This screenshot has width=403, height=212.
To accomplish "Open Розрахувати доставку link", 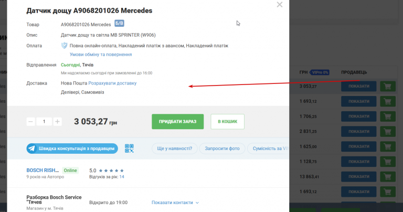I will pos(112,83).
